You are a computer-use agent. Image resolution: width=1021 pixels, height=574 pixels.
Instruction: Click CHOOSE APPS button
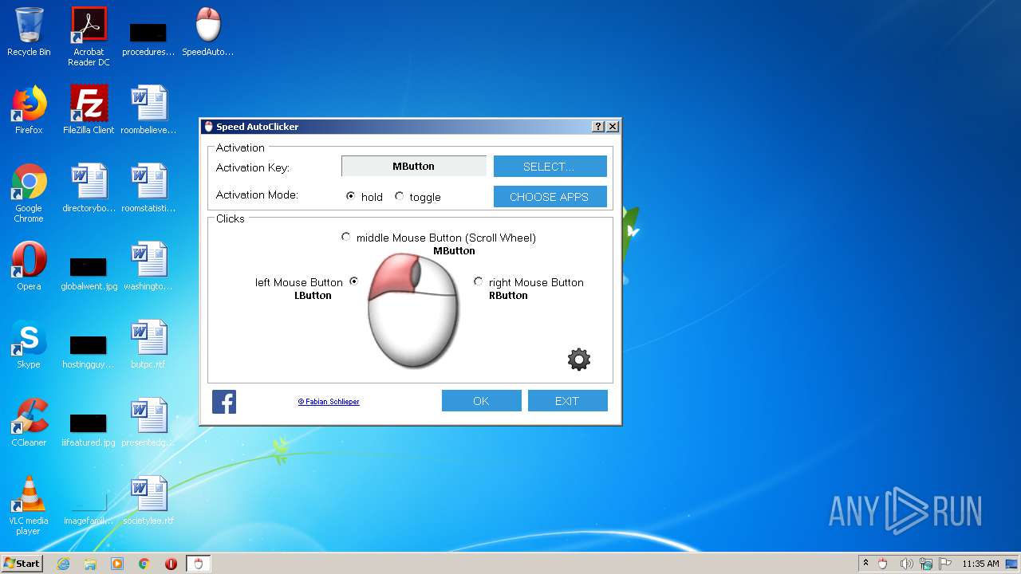pyautogui.click(x=550, y=197)
